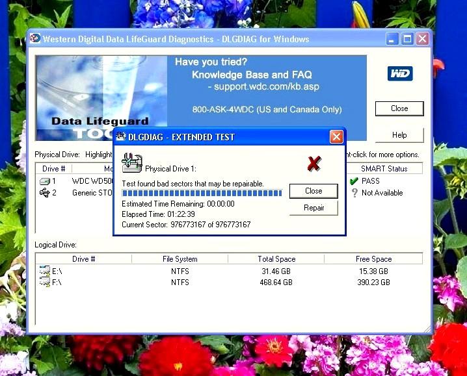Click the Total Space column header
The width and height of the screenshot is (467, 376).
(x=276, y=259)
